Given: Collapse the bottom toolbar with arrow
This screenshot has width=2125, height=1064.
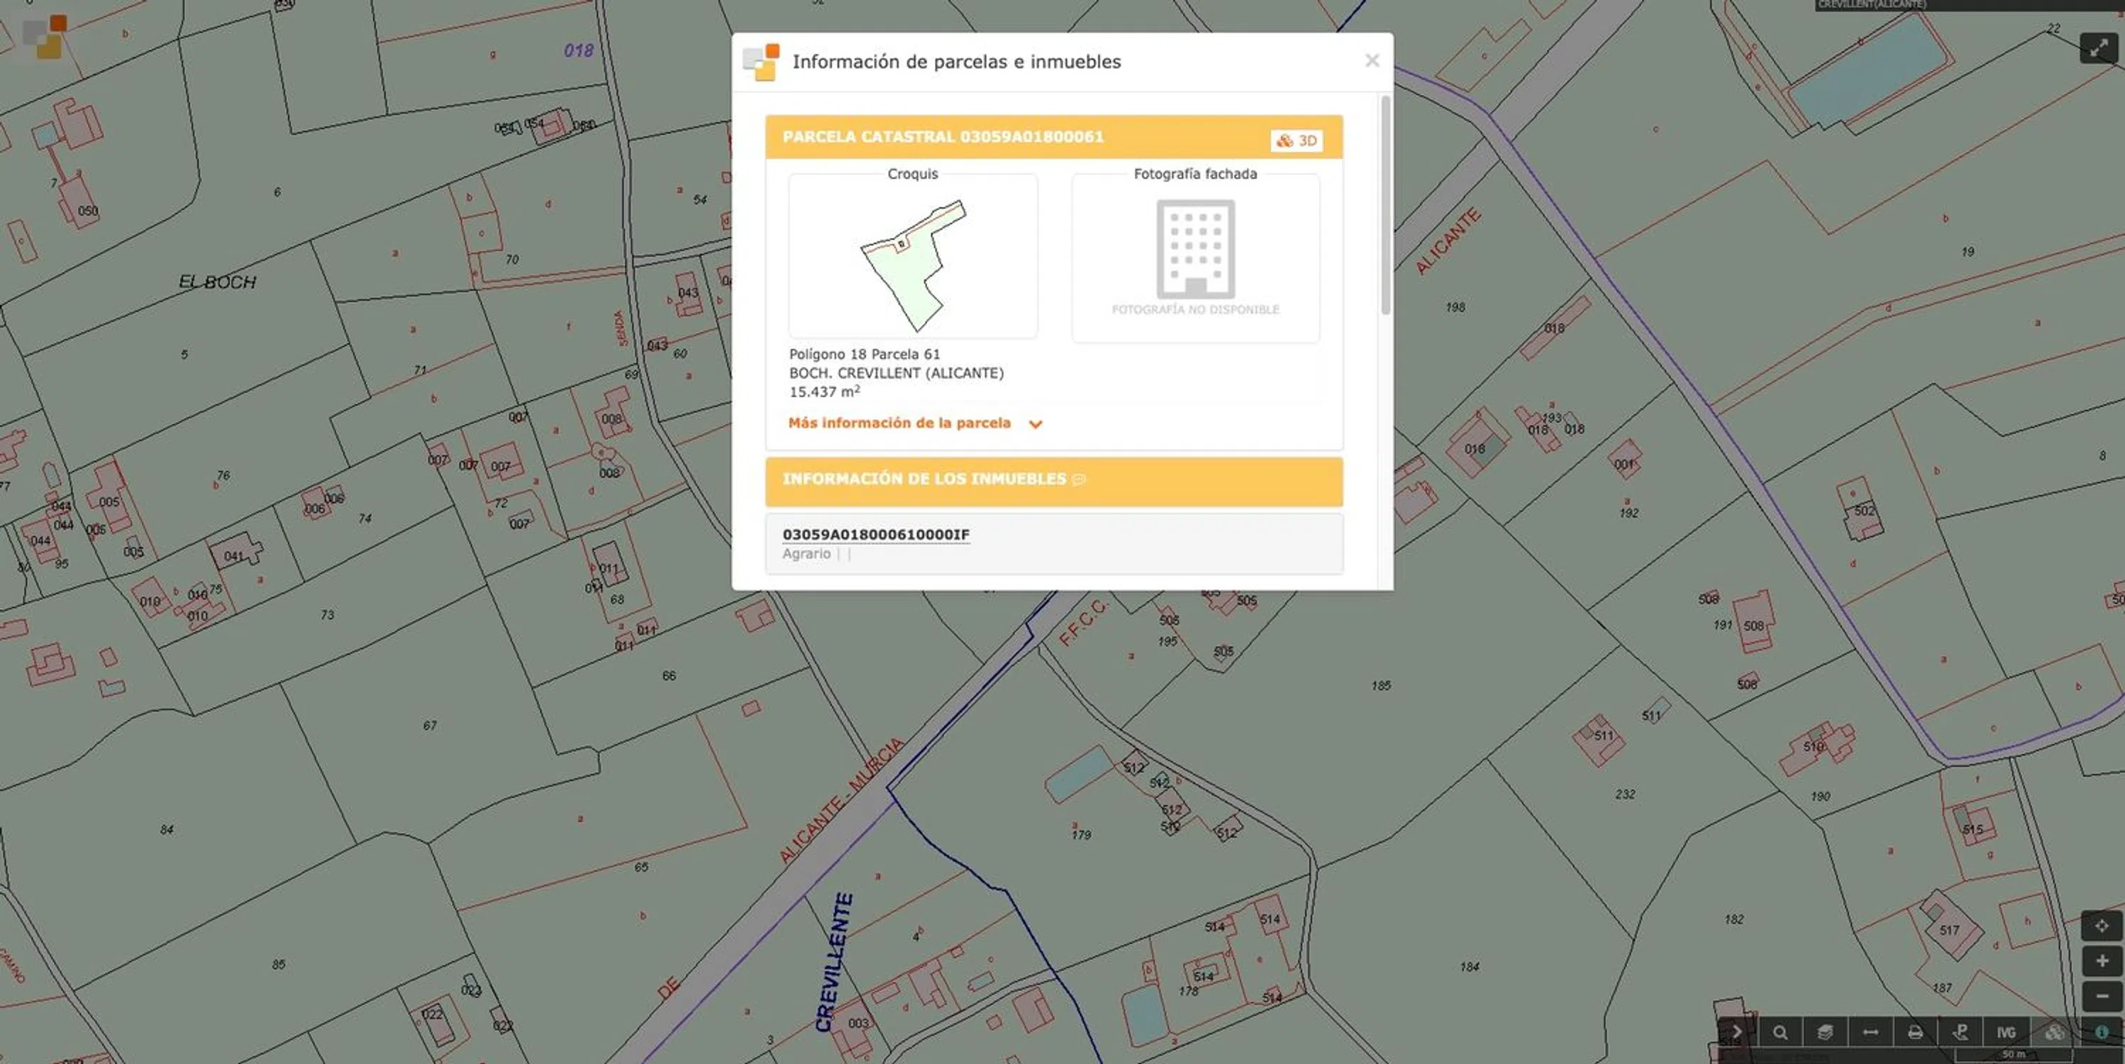Looking at the screenshot, I should [1736, 1033].
